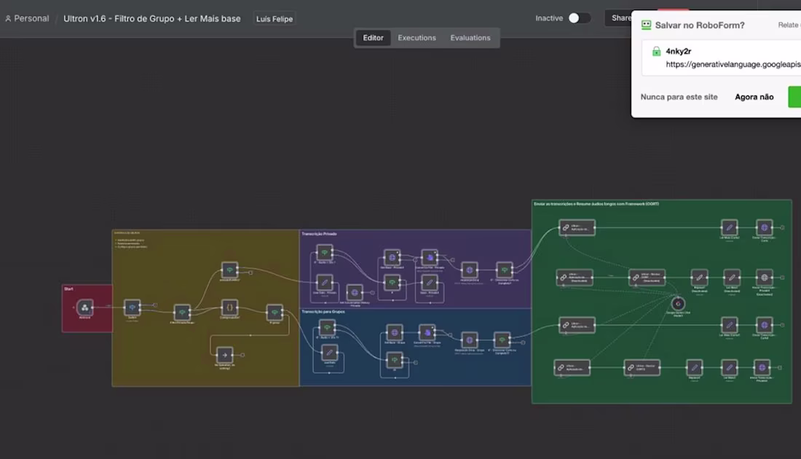
Task: Open the Get Conversation History Privado HTTP node
Action: pos(355,292)
